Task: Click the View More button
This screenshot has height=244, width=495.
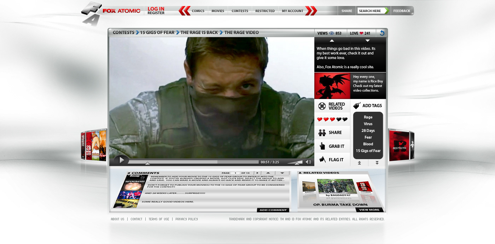Action: click(369, 210)
